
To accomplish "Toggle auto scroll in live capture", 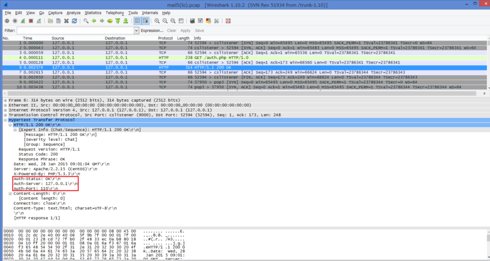I will 145,21.
